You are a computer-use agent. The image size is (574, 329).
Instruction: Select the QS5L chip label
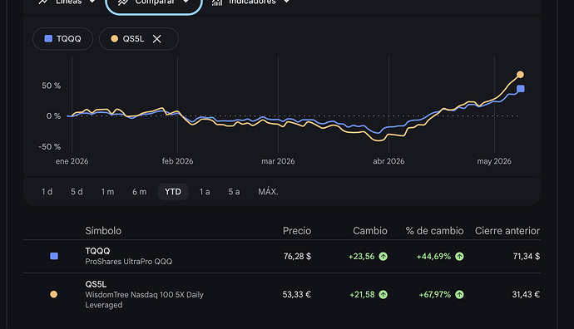[133, 39]
